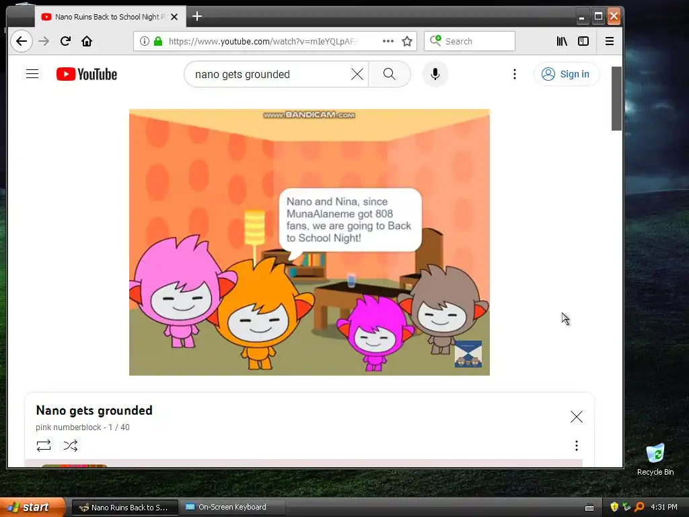Viewport: 689px width, 517px height.
Task: Reload the current YouTube page
Action: coord(65,41)
